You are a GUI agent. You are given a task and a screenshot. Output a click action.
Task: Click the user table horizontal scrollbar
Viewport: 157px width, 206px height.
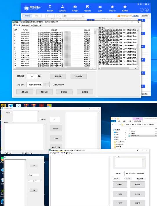pyautogui.click(x=54, y=68)
